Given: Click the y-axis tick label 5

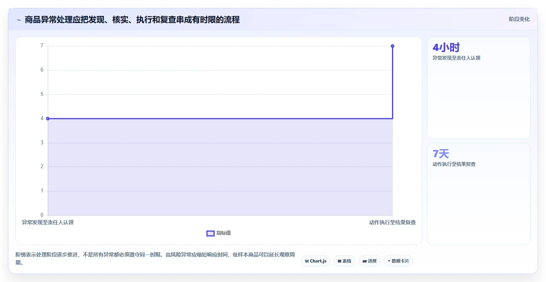Looking at the screenshot, I should (42, 94).
